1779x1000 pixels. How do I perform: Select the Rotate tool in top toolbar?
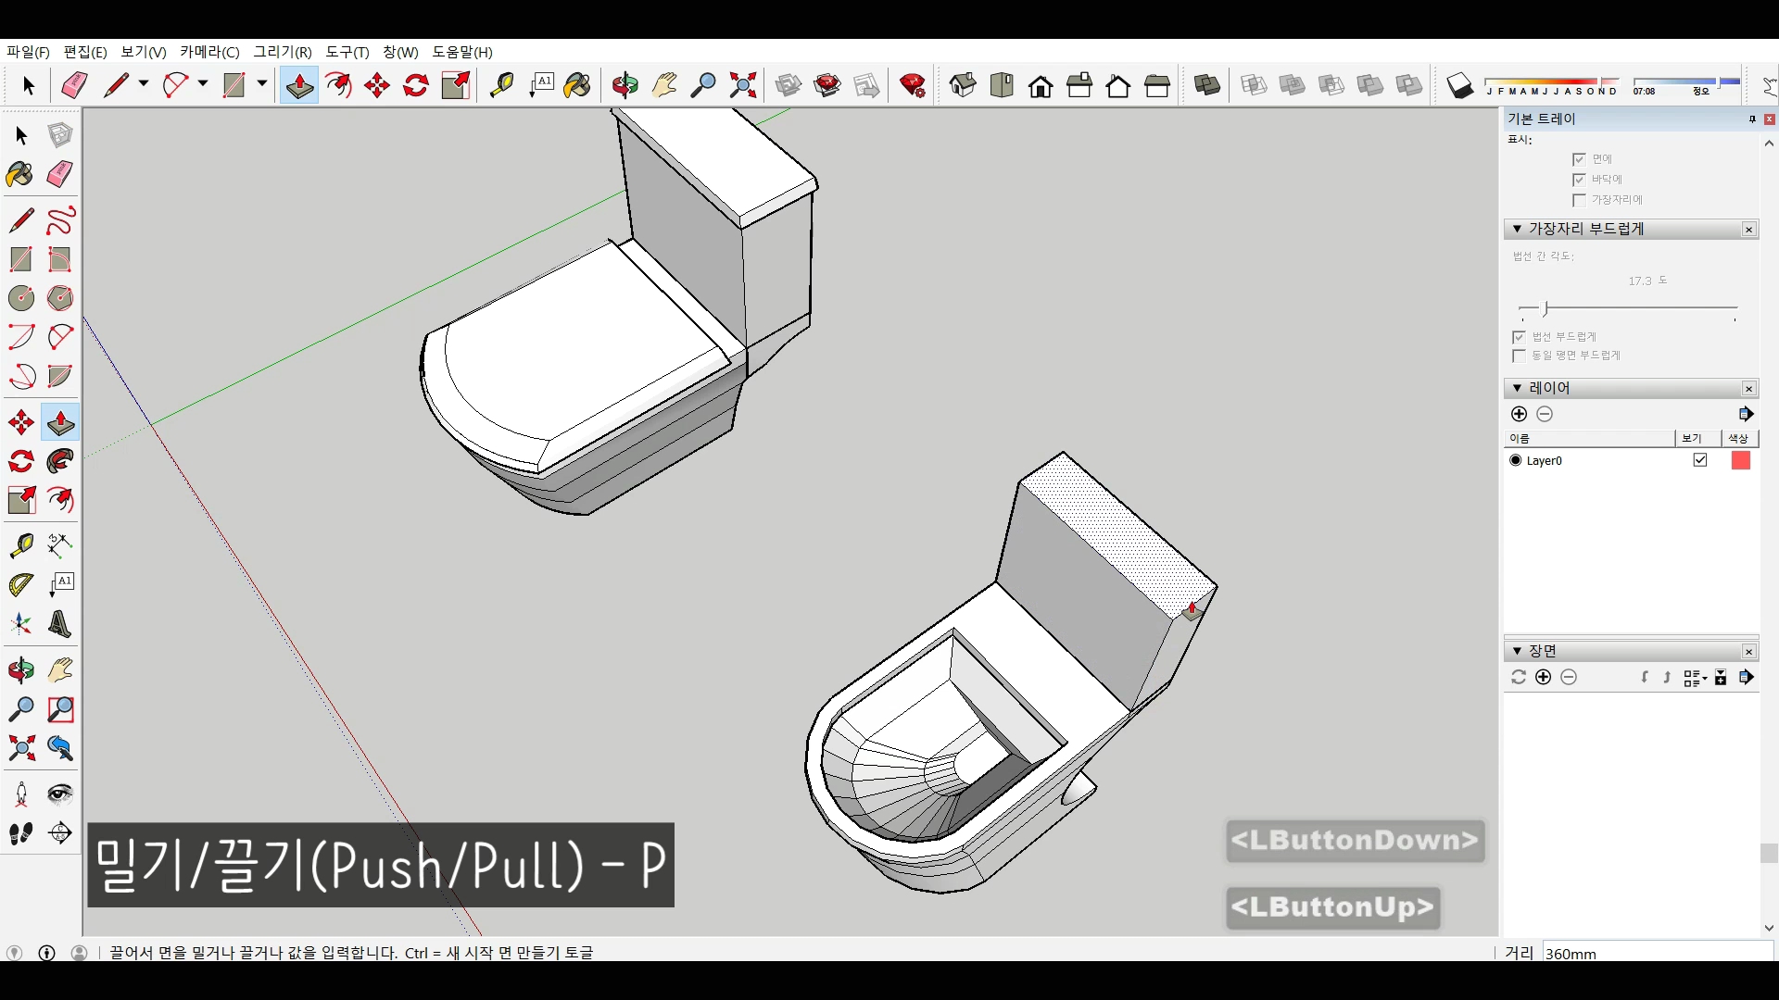point(416,86)
